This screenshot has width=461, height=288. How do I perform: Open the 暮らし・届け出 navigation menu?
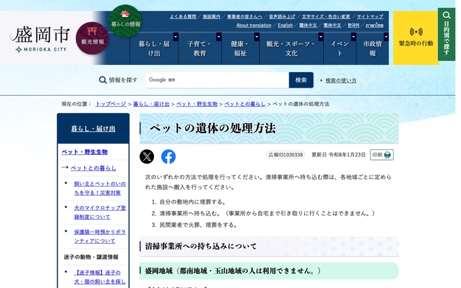pyautogui.click(x=154, y=48)
